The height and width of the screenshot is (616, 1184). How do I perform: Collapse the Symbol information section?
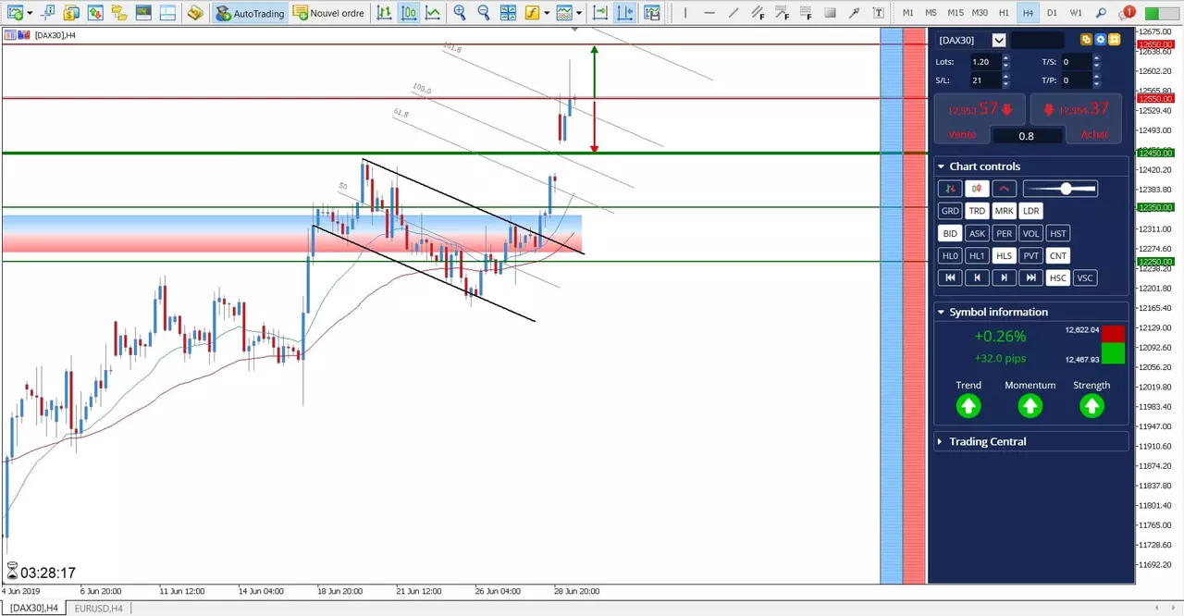pos(941,312)
